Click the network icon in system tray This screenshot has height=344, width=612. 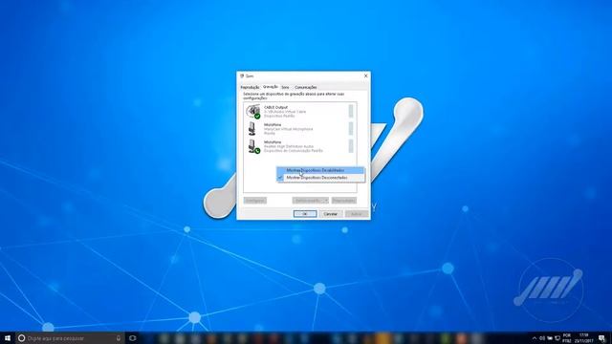point(557,338)
